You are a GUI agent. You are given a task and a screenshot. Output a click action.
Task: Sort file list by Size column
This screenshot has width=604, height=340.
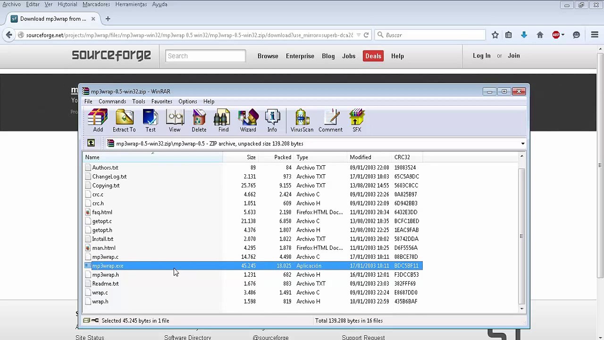[241, 157]
